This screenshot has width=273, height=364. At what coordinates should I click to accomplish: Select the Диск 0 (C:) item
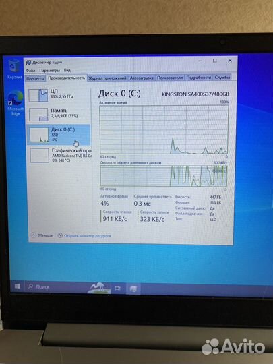point(59,134)
